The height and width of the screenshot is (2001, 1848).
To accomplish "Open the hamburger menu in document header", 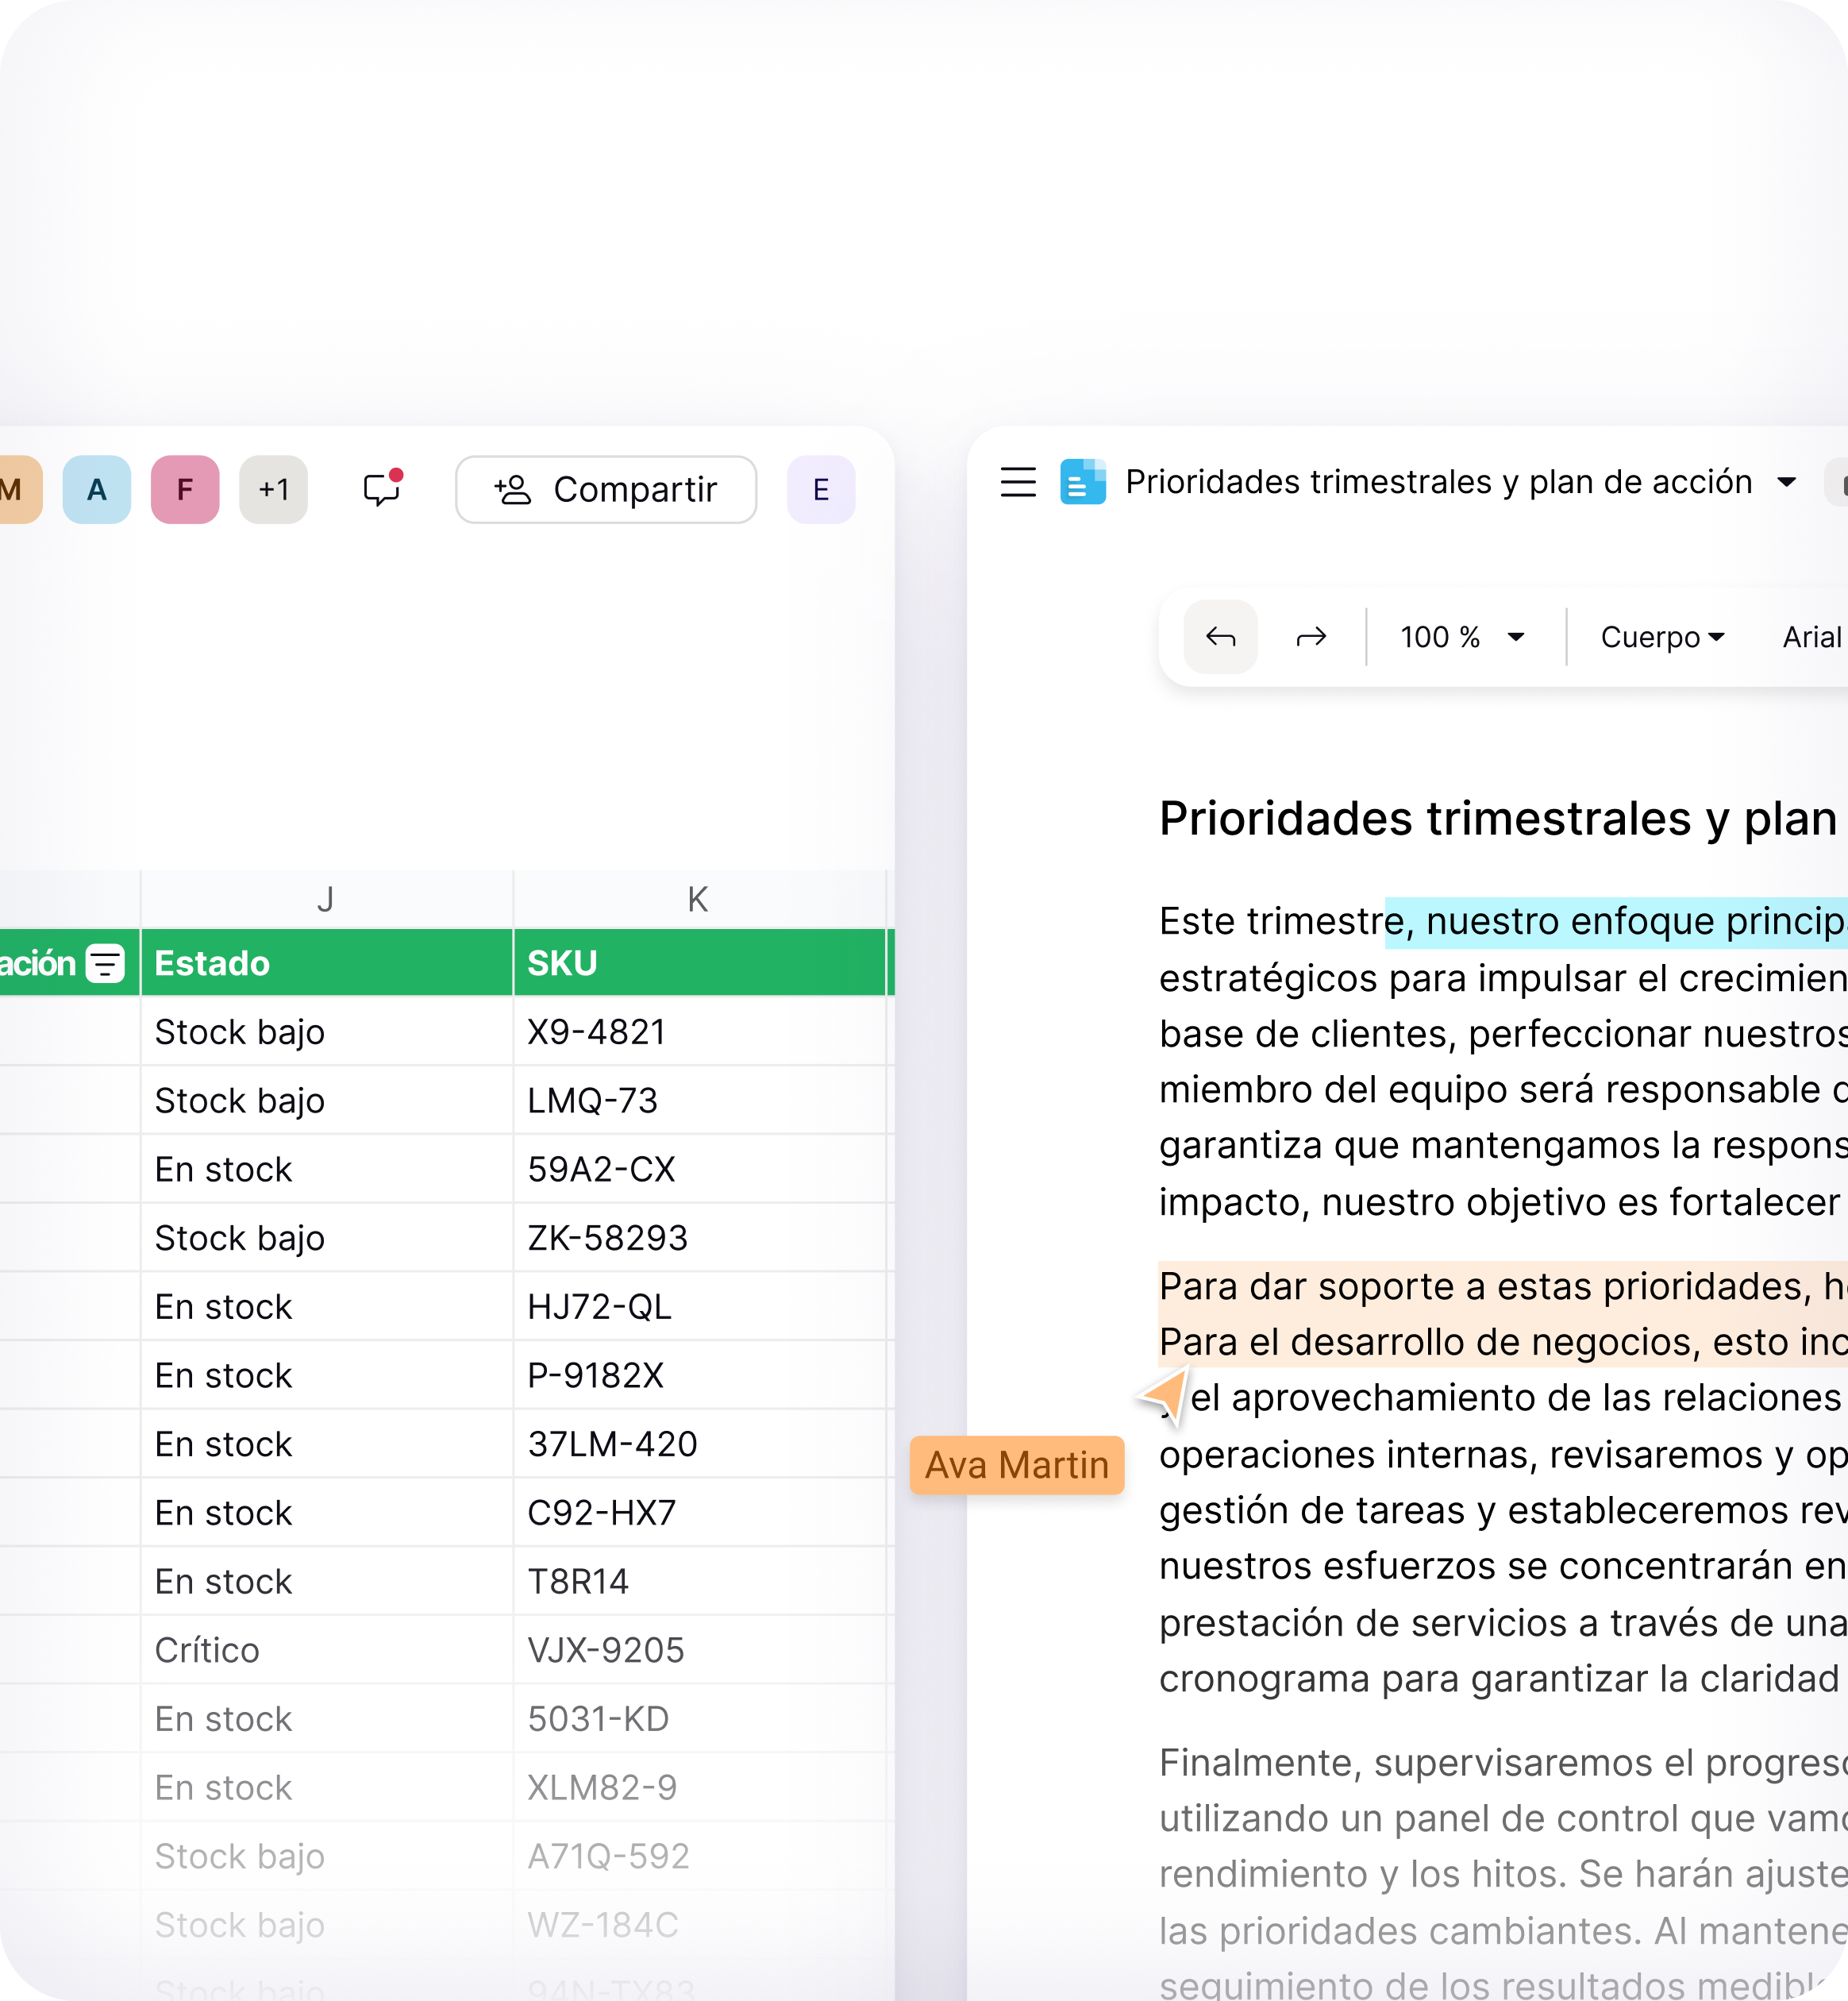I will coord(1018,482).
